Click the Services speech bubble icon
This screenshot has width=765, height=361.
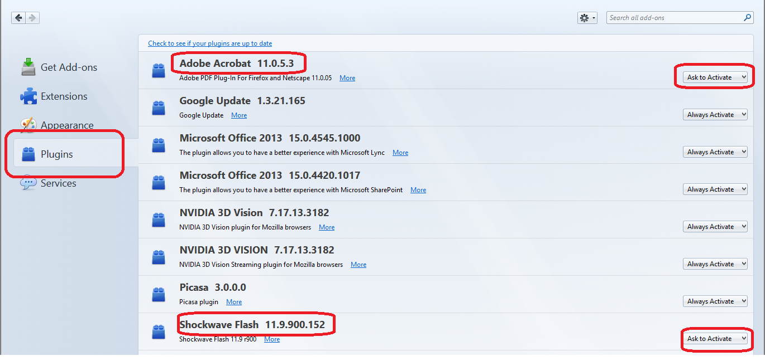[x=28, y=183]
